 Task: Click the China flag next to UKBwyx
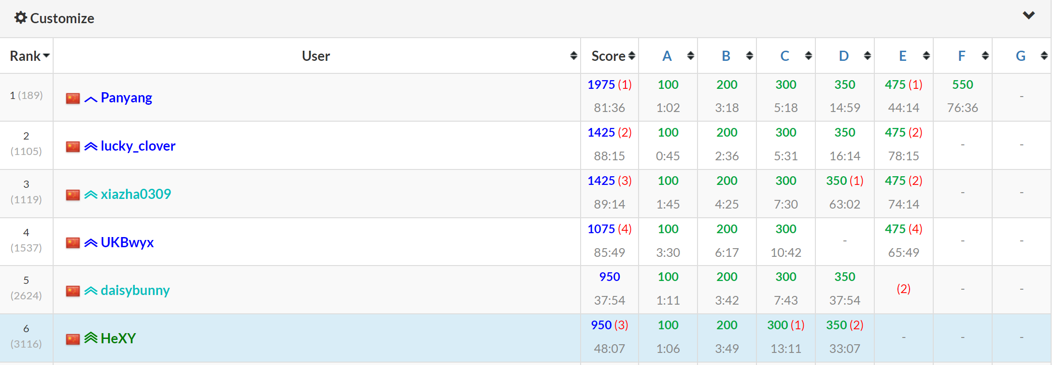pyautogui.click(x=73, y=243)
